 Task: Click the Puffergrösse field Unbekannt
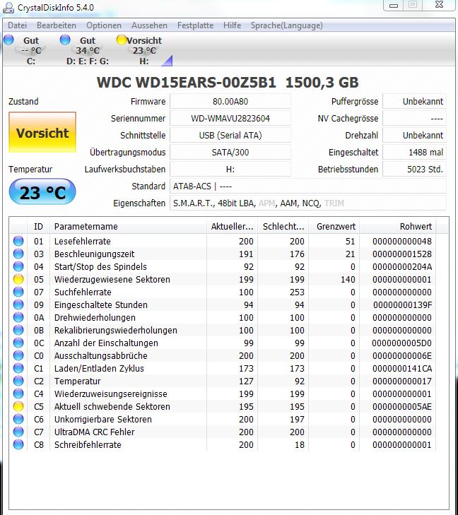tap(415, 101)
